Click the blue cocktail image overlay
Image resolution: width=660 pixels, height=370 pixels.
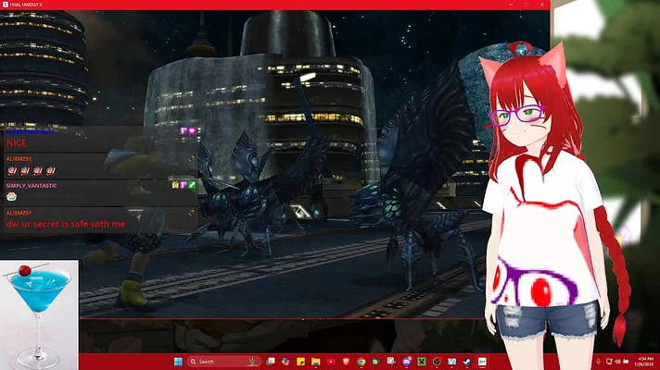pyautogui.click(x=39, y=315)
